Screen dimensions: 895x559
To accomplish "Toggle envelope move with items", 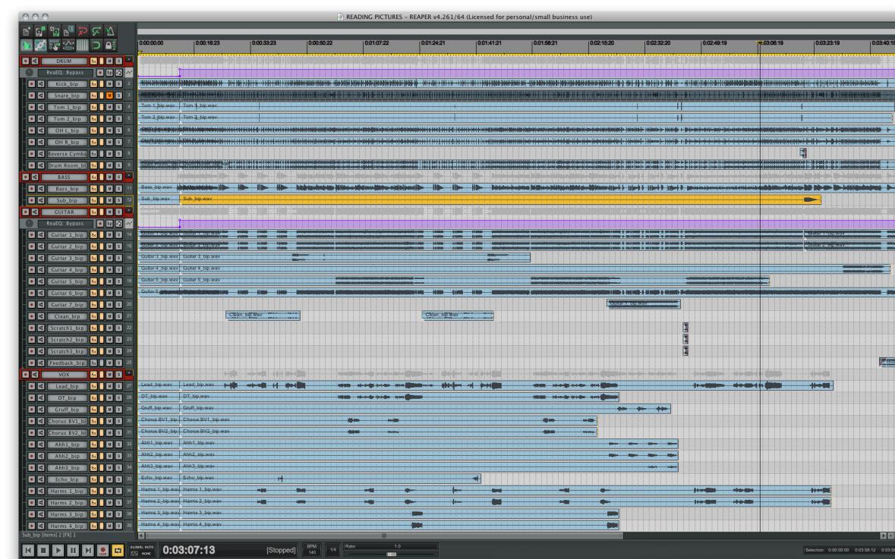I will 68,45.
